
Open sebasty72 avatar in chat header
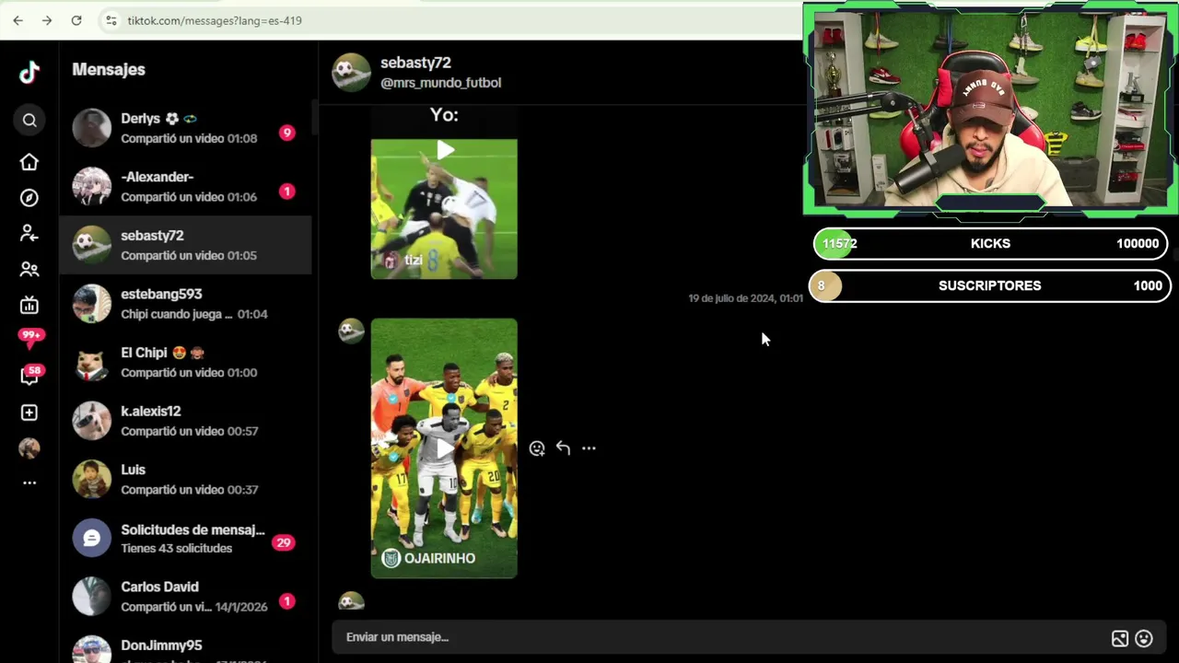point(351,72)
